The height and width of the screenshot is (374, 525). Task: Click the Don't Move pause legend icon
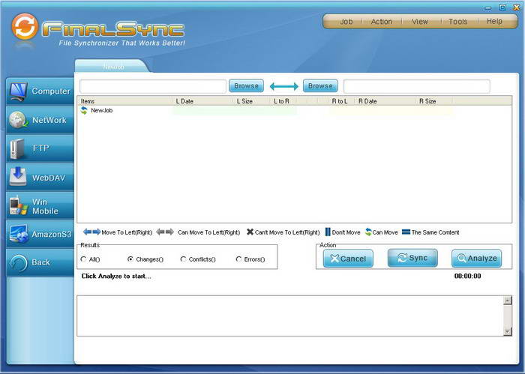point(328,232)
